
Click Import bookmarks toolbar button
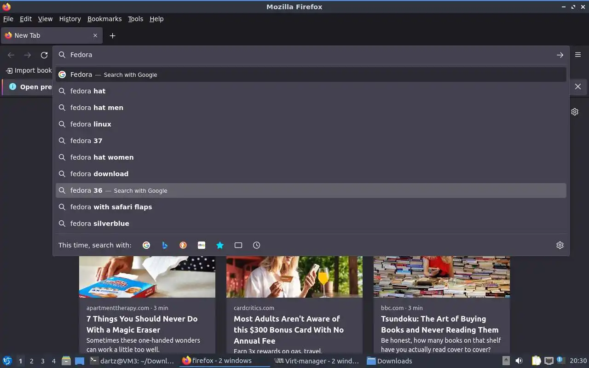[x=29, y=70]
